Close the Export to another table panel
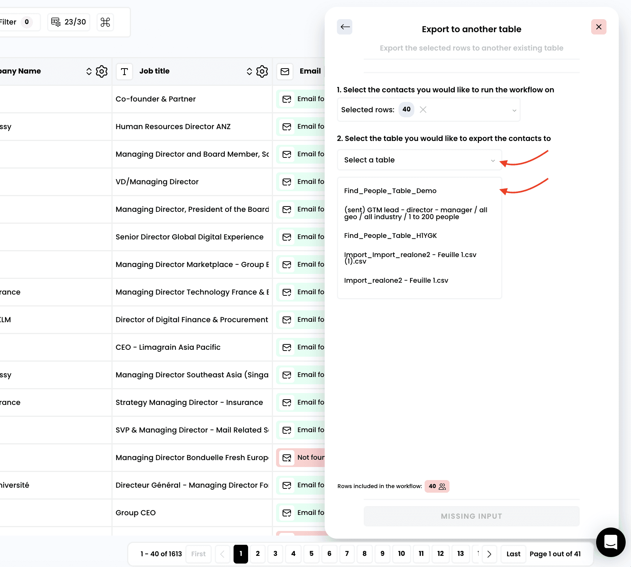 coord(599,27)
